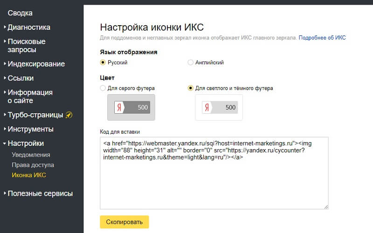This screenshot has width=373, height=233.
Task: Collapse the Настройки sidebar section
Action: pyautogui.click(x=26, y=143)
